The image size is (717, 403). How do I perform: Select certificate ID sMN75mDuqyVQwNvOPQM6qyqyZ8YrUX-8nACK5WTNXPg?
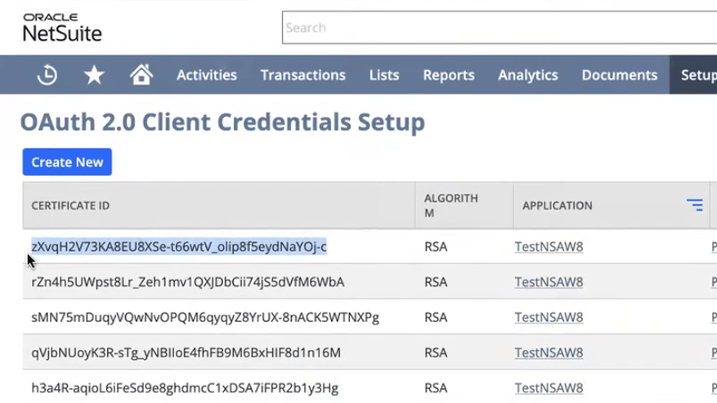point(205,317)
